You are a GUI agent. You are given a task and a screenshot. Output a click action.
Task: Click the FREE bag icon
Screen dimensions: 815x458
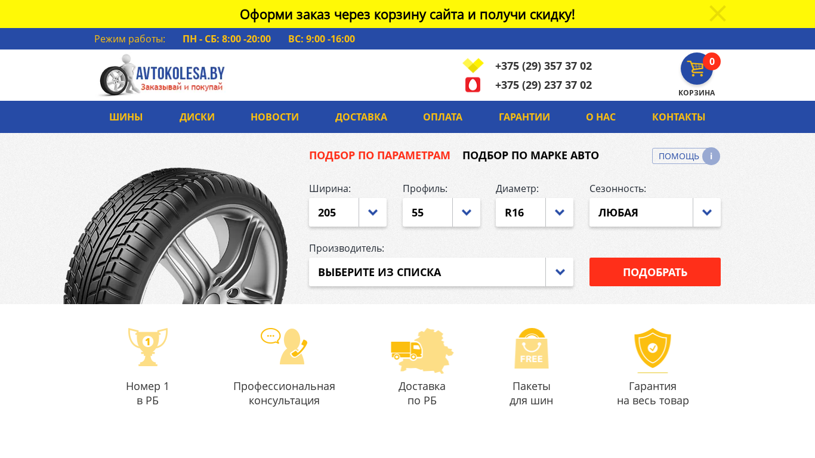[532, 348]
